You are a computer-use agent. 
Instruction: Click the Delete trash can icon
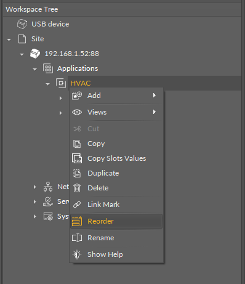(x=77, y=188)
